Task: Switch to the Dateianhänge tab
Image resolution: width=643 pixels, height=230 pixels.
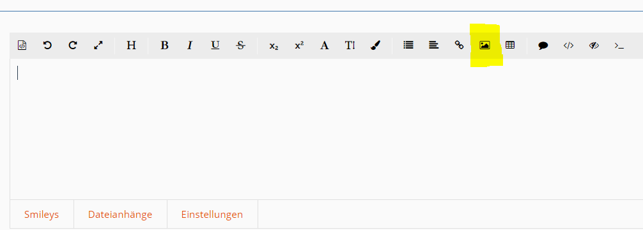Action: [120, 215]
